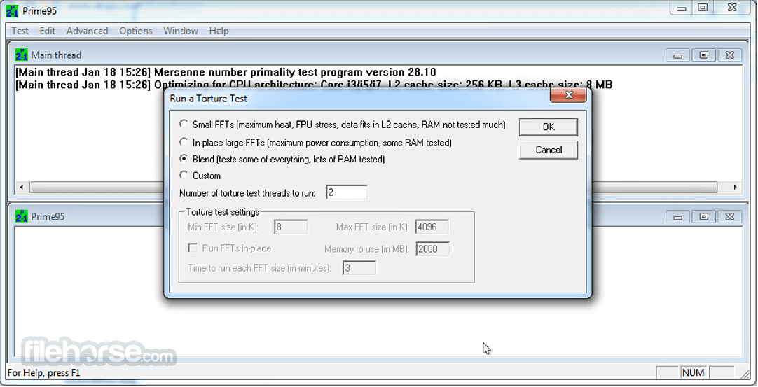The width and height of the screenshot is (758, 387).
Task: Click the 'Mersenne number primality test program' log line
Action: click(226, 73)
